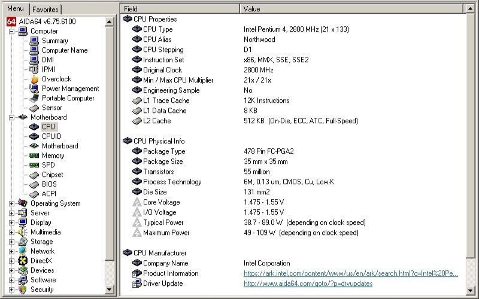Open the CPUID tree item
The width and height of the screenshot is (479, 299).
[x=51, y=136]
